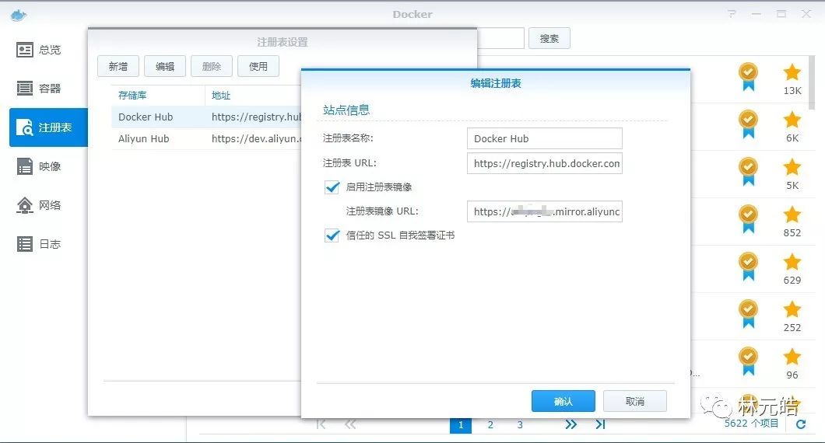
Task: Click the search text field beside 搜索
Action: pos(501,38)
